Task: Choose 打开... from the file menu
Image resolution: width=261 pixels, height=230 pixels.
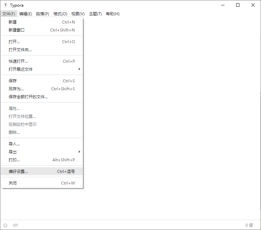Action: tap(42, 41)
